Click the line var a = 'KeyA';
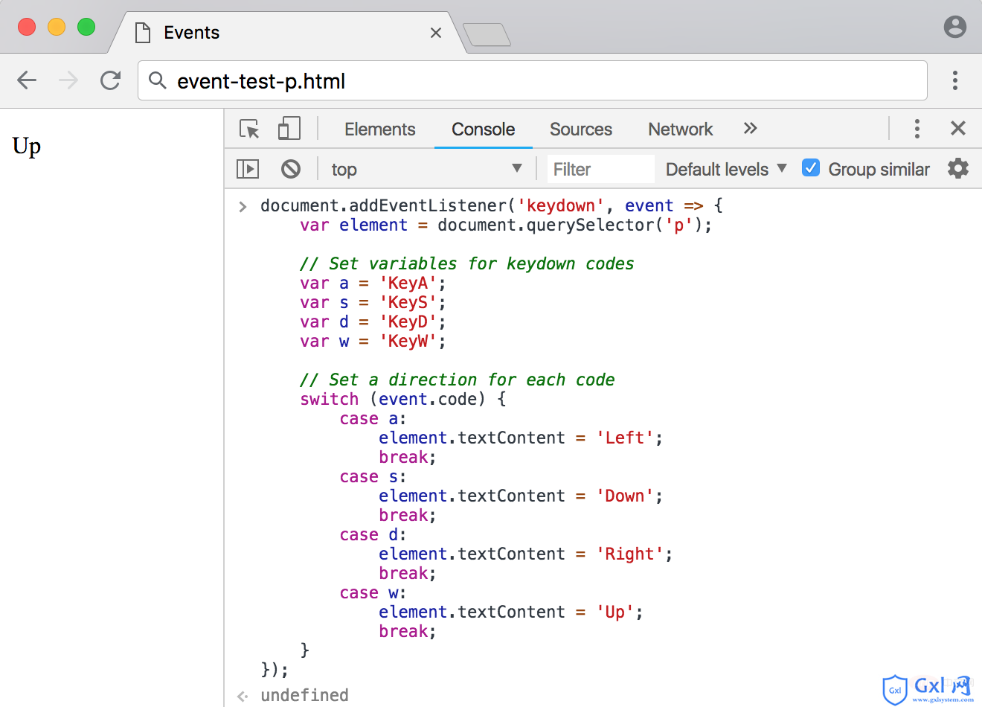 [373, 283]
